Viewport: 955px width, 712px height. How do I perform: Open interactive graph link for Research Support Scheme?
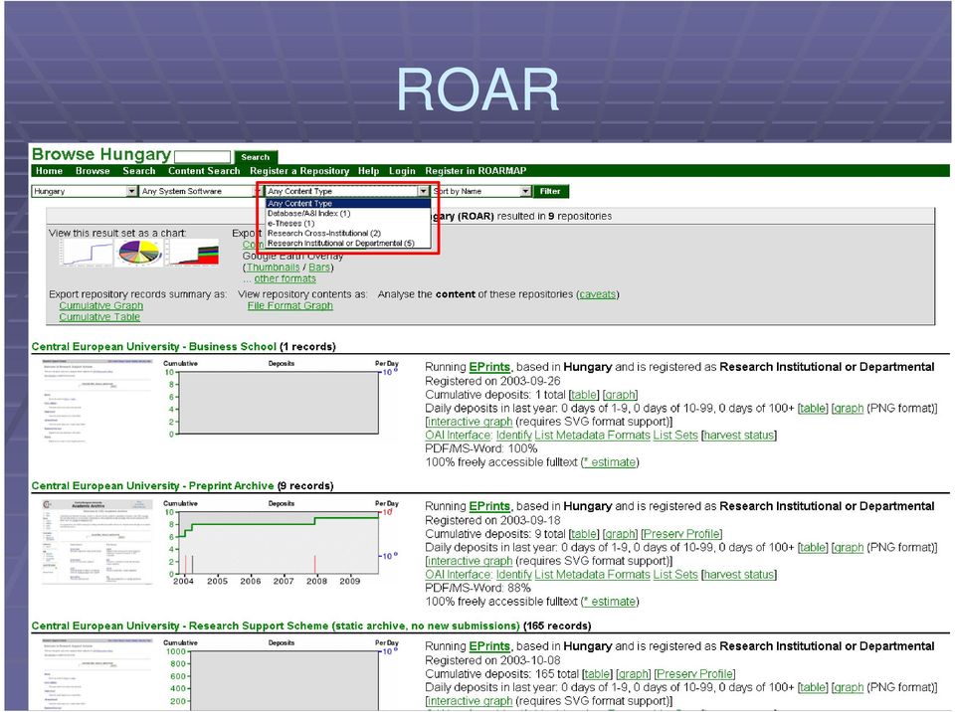tap(470, 701)
